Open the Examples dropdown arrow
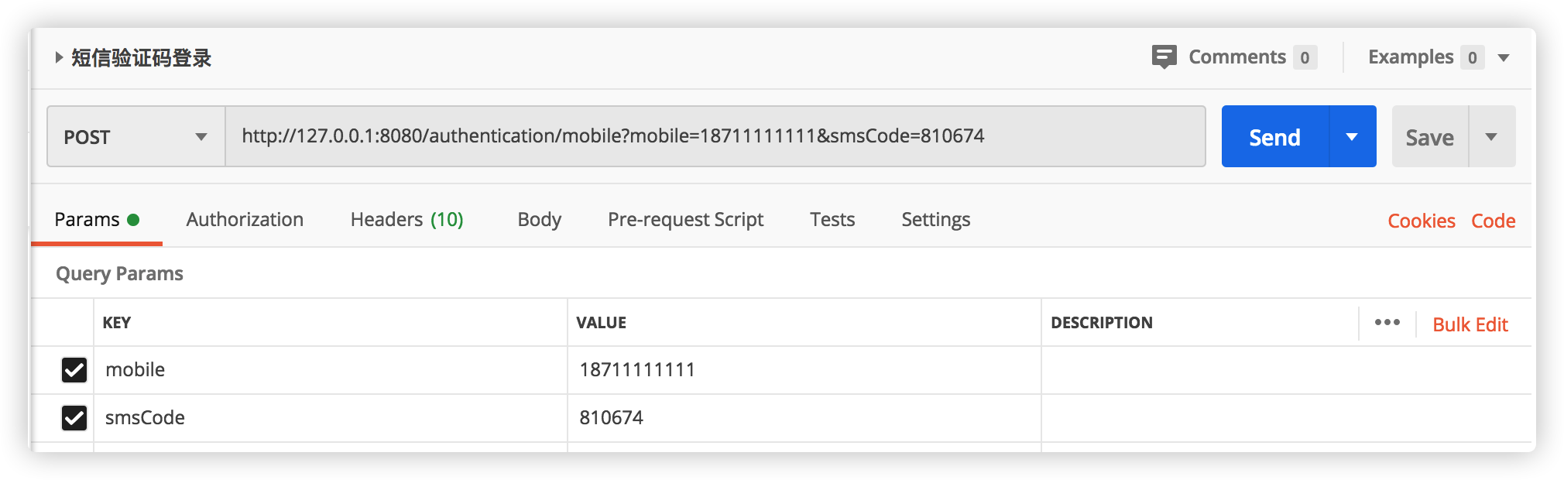 pos(1504,57)
